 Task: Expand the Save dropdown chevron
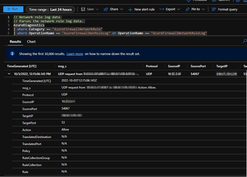coord(97,9)
